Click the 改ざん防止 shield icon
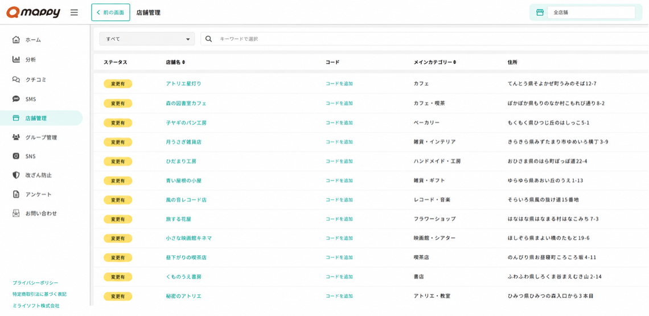Viewport: 649px width, 316px height. 16,175
